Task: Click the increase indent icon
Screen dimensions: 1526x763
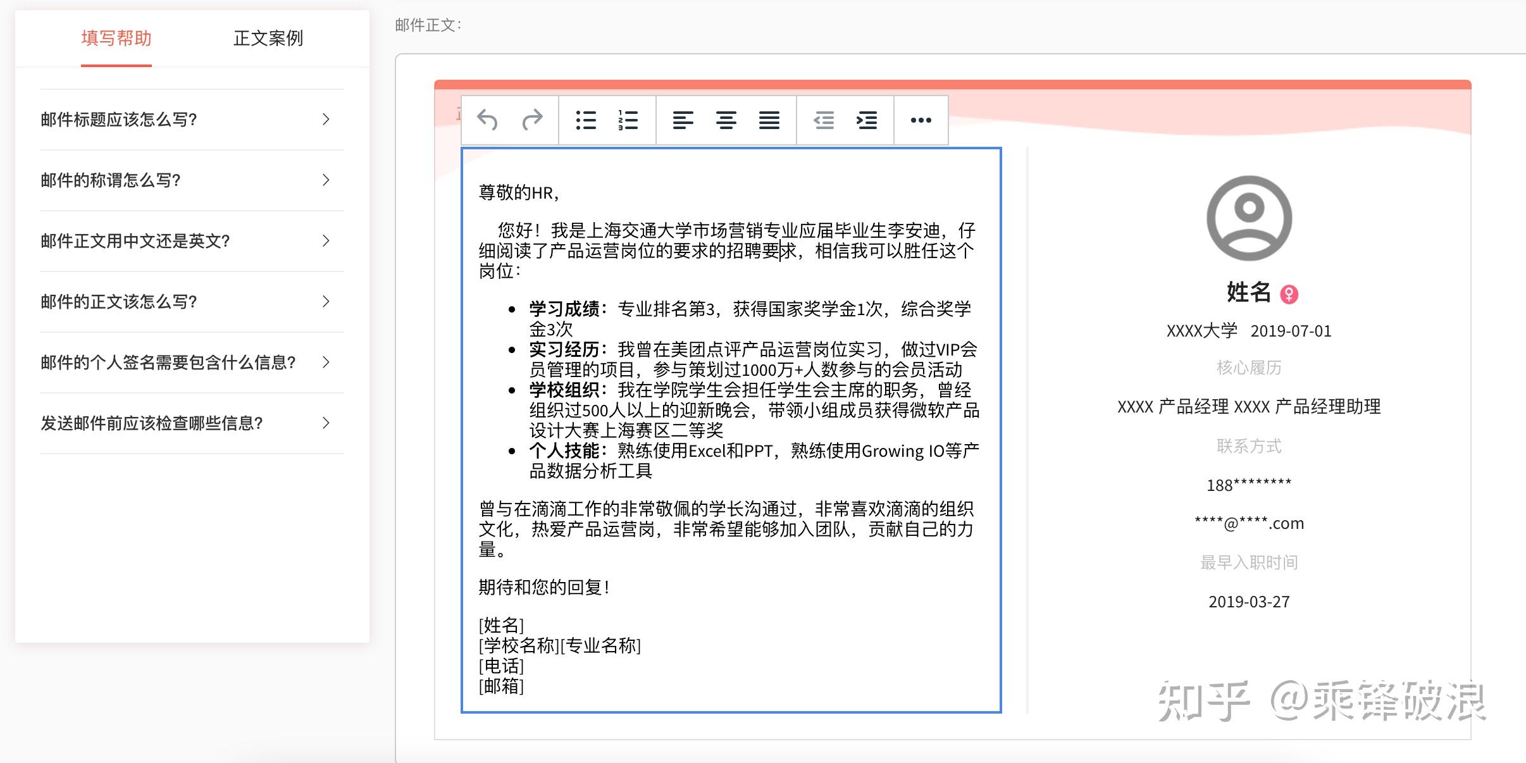Action: tap(867, 120)
